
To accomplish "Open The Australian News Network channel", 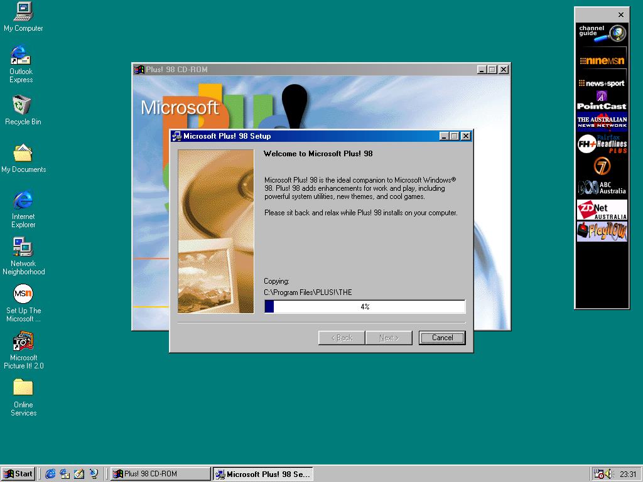I will [602, 122].
